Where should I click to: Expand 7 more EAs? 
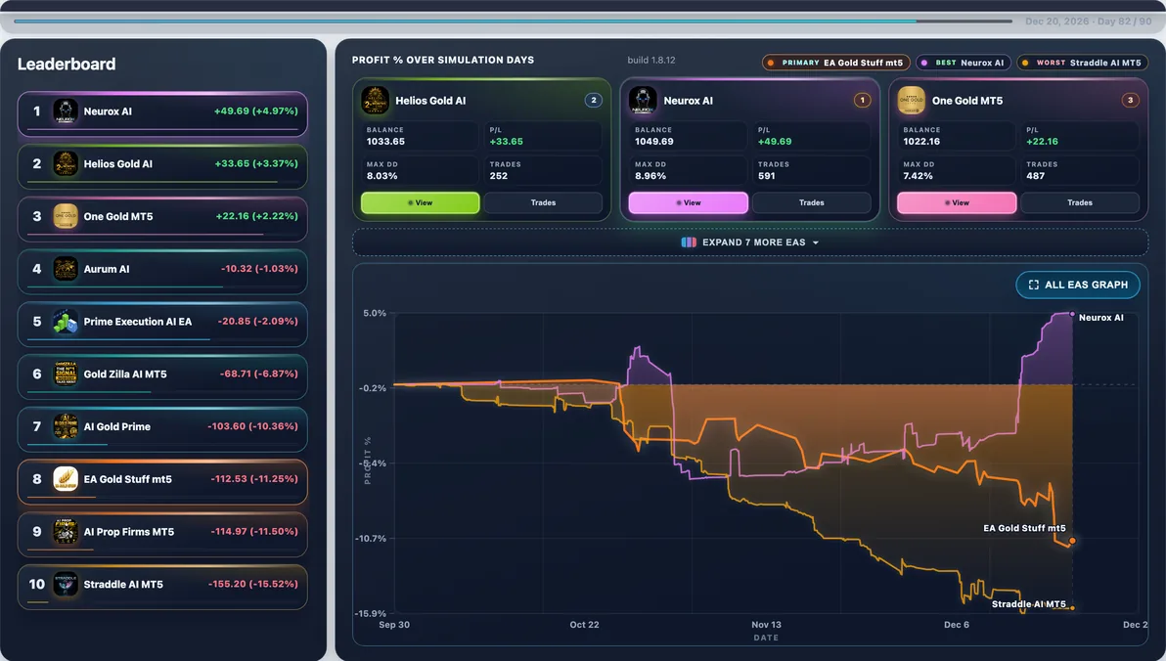click(x=750, y=242)
